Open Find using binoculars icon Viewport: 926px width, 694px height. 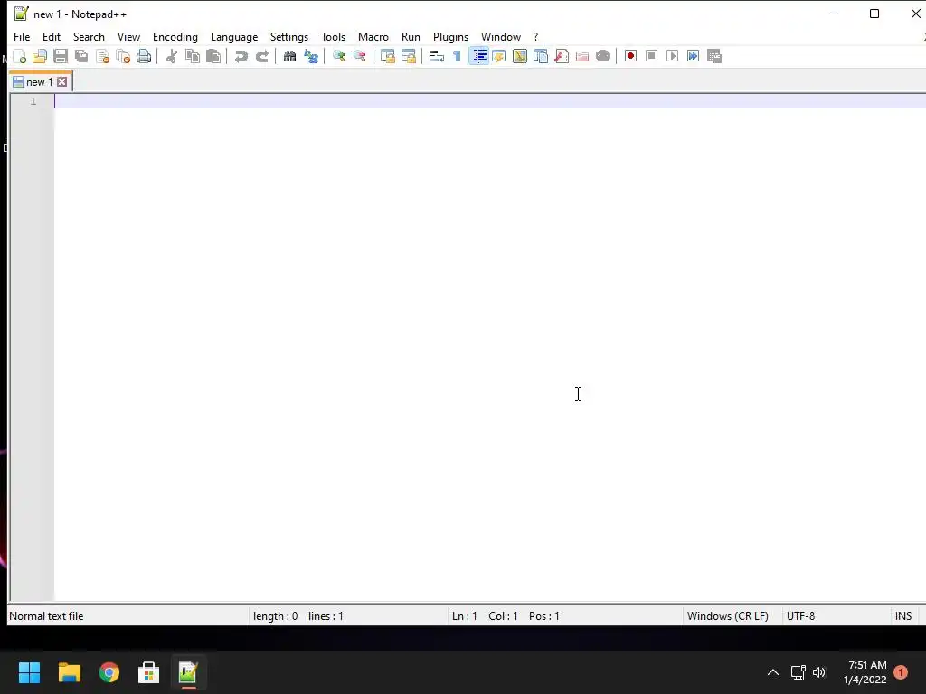coord(289,56)
